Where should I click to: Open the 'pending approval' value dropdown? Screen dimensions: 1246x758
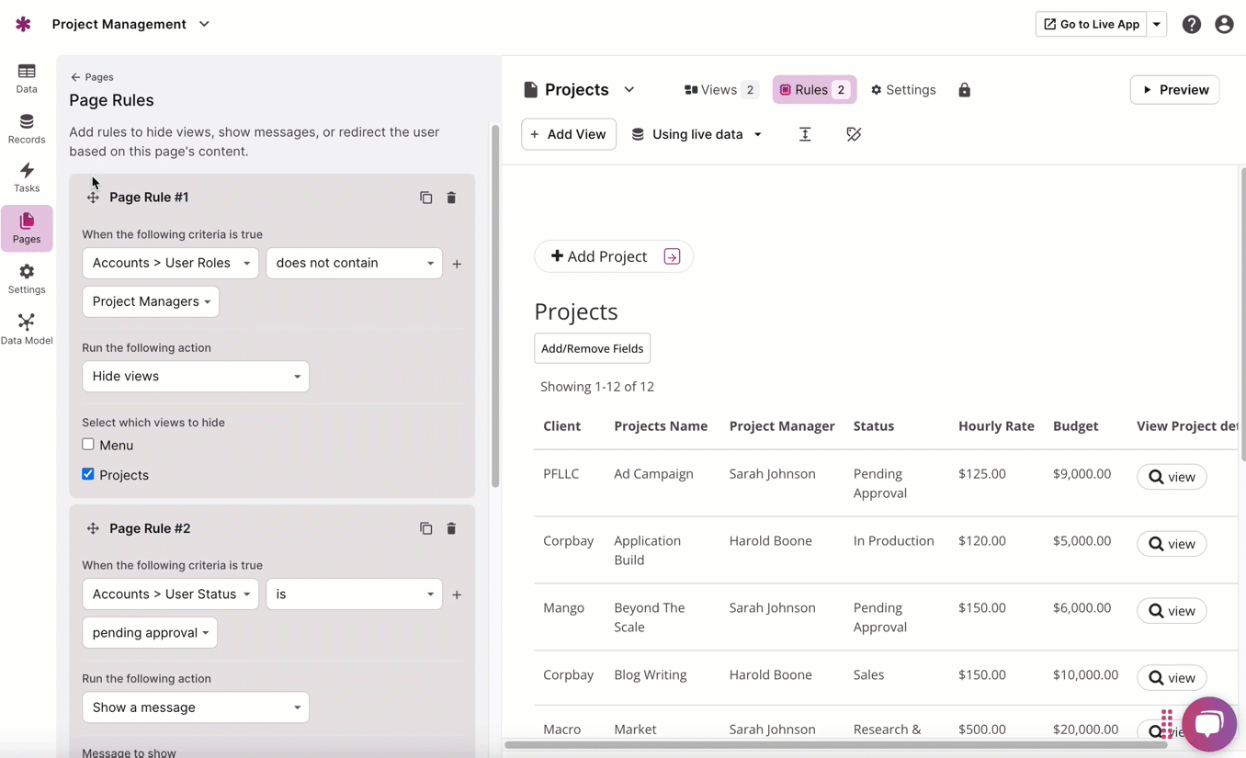150,632
